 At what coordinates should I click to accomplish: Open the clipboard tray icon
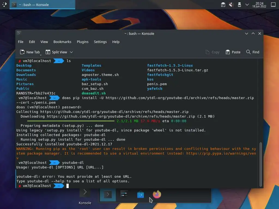[223, 5]
